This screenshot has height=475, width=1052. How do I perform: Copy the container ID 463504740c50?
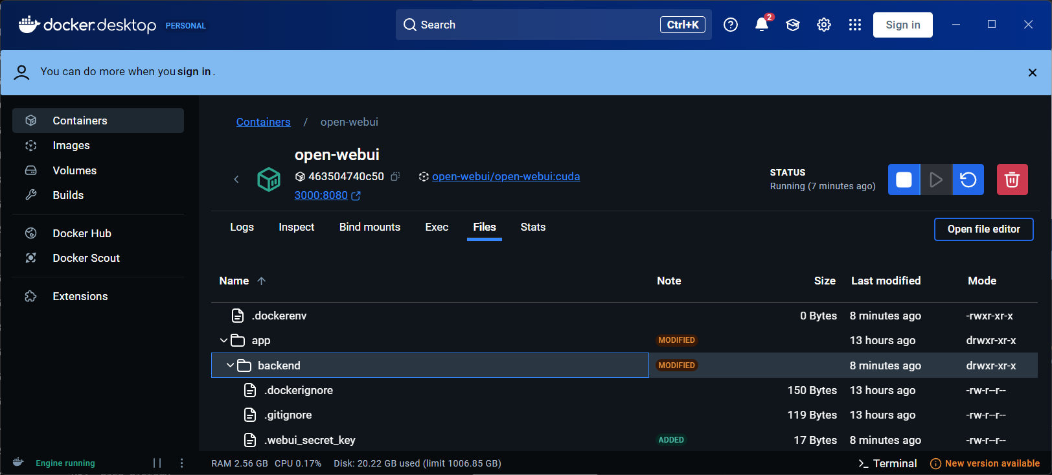point(395,176)
